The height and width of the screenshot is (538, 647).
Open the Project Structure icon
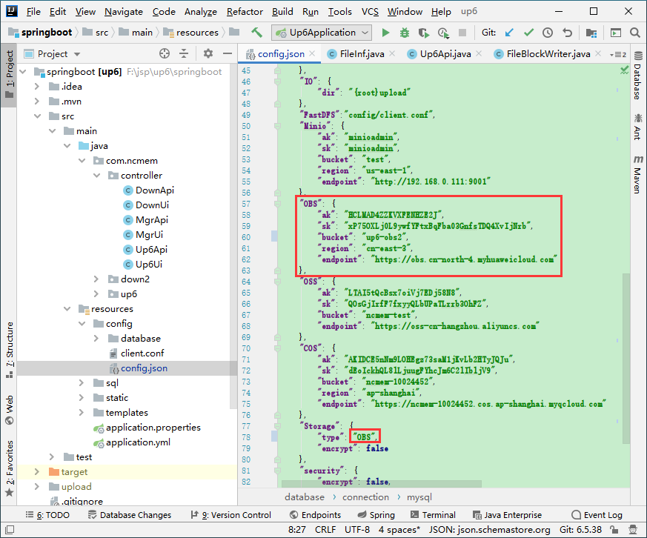pos(591,33)
